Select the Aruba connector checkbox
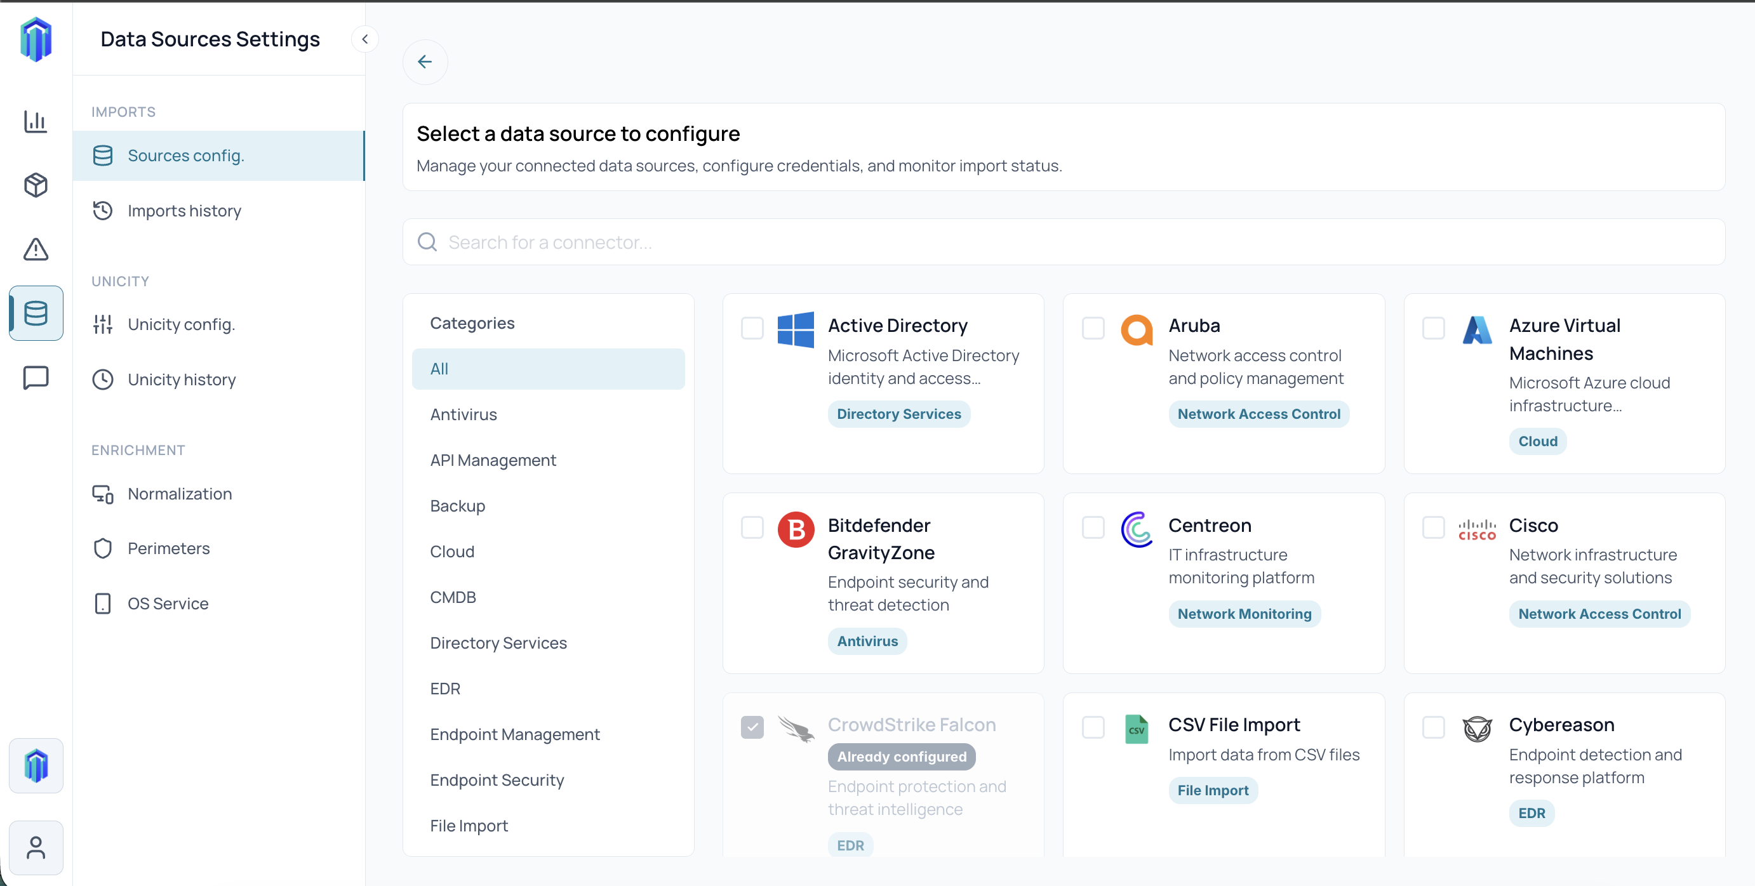 1093,327
